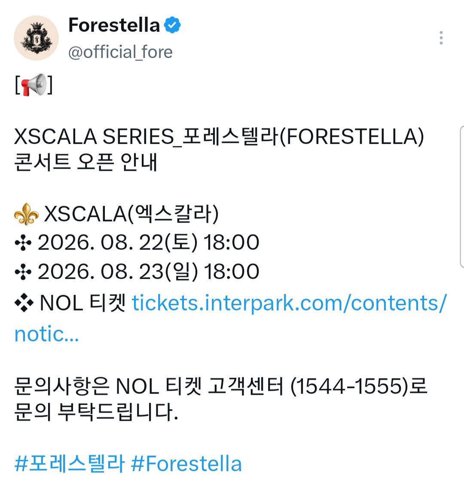The width and height of the screenshot is (464, 485).
Task: Click the 2026. 08. 23(일) 18:00 date line
Action: (x=148, y=272)
